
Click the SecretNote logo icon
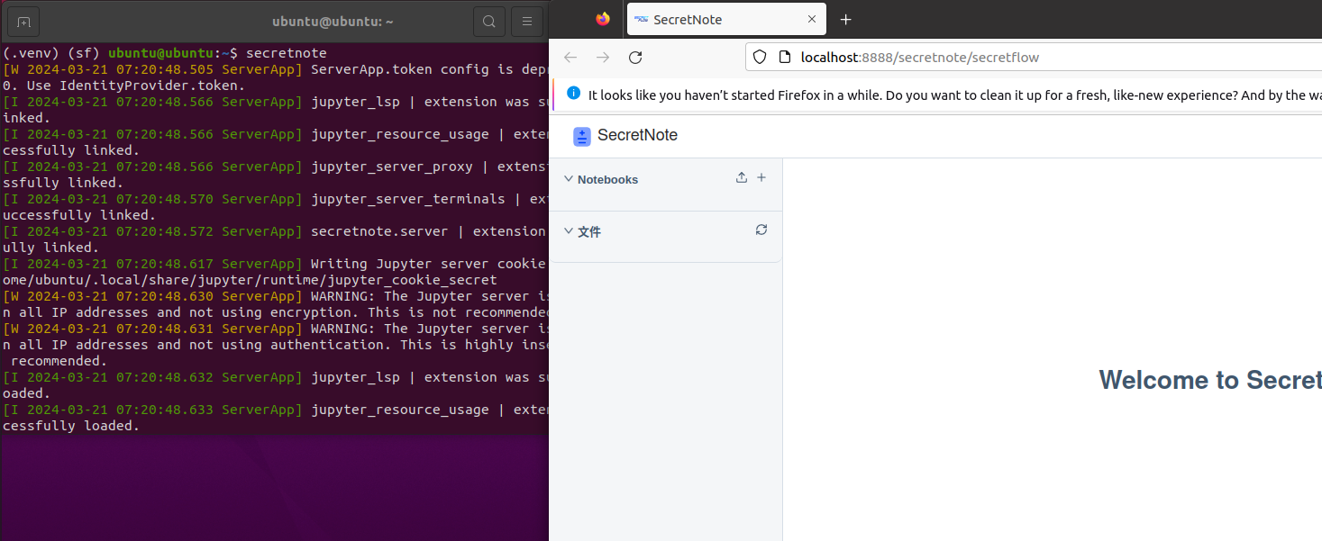(x=582, y=136)
